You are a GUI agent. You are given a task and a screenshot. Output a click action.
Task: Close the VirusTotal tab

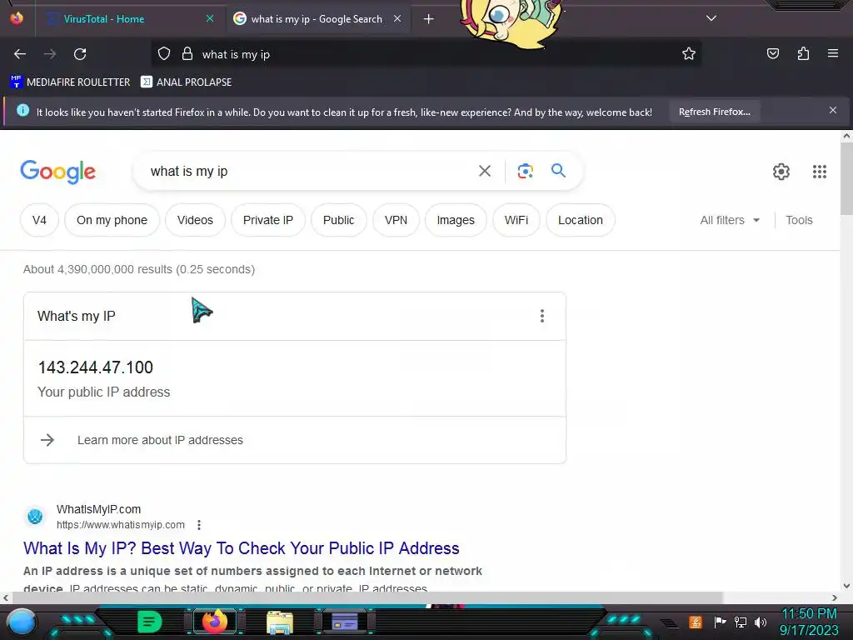[209, 18]
